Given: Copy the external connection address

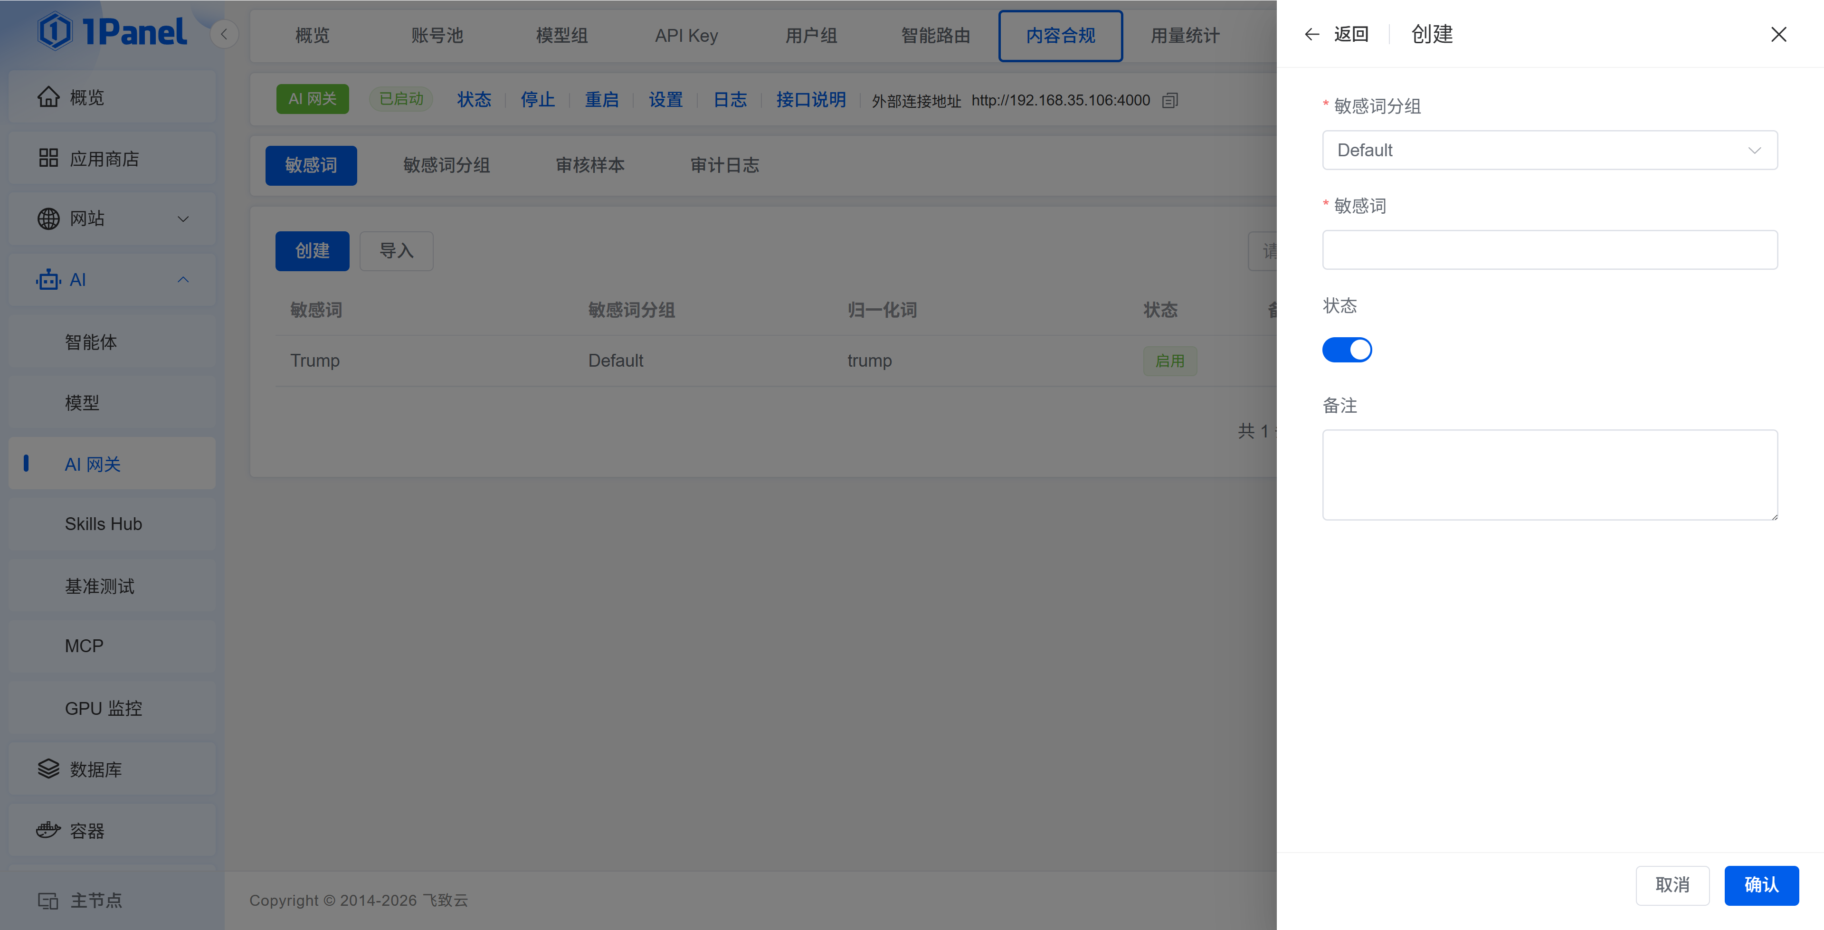Looking at the screenshot, I should (1170, 101).
